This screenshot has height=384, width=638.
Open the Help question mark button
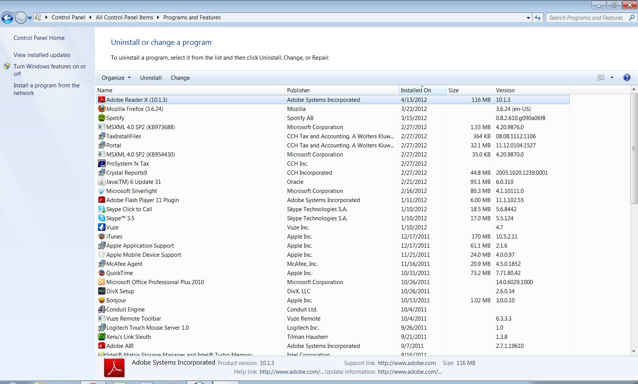(627, 77)
